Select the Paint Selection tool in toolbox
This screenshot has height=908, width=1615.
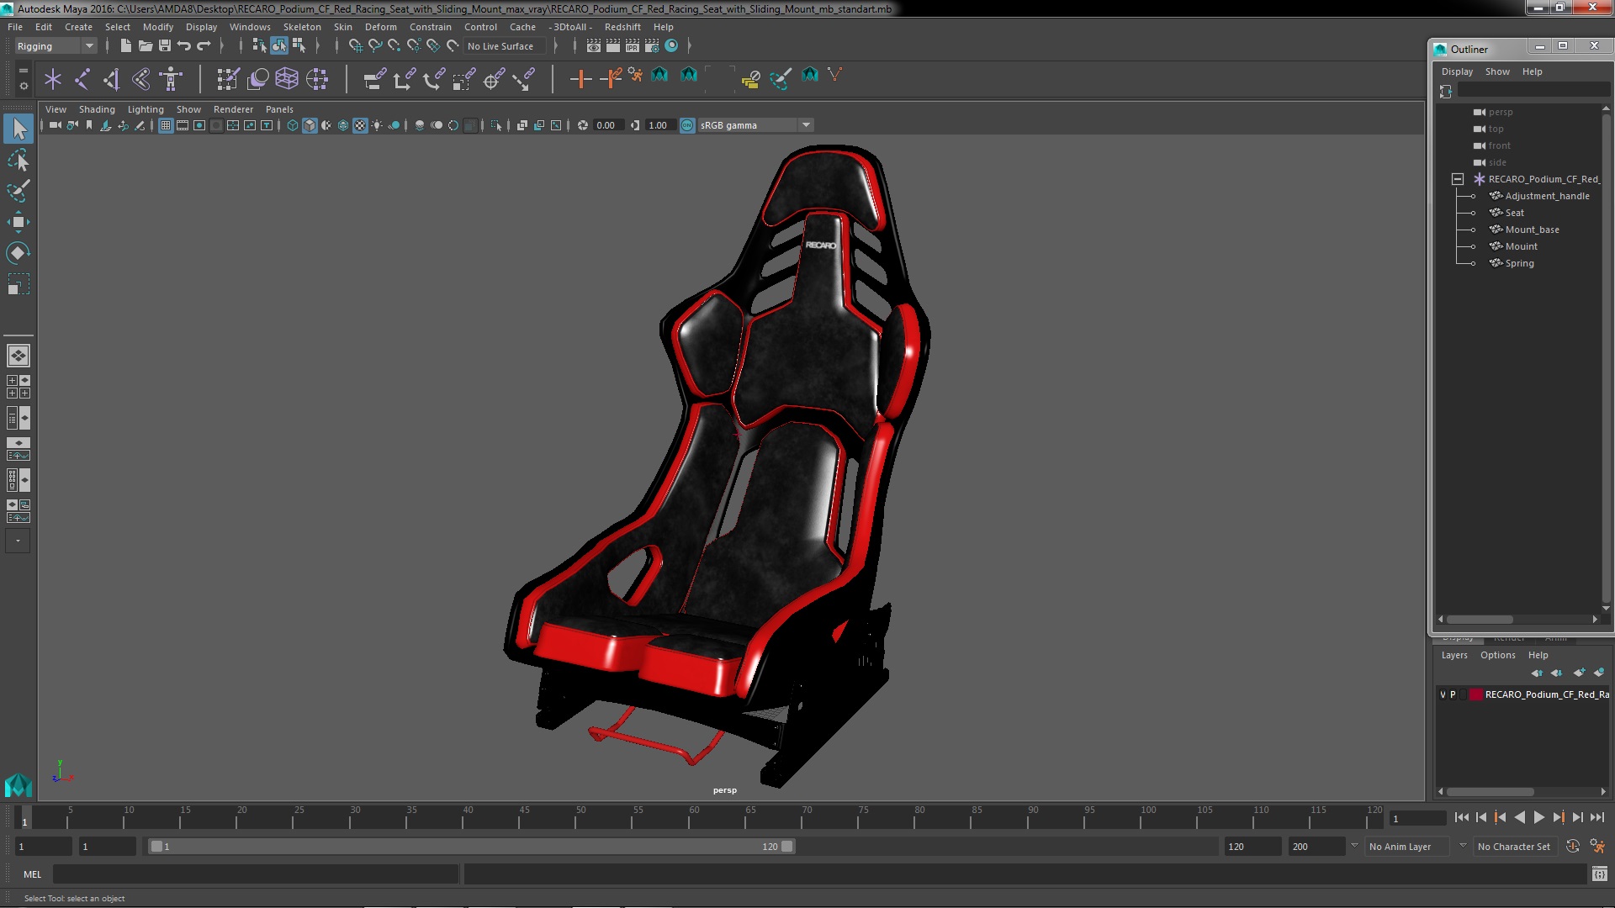coord(18,191)
